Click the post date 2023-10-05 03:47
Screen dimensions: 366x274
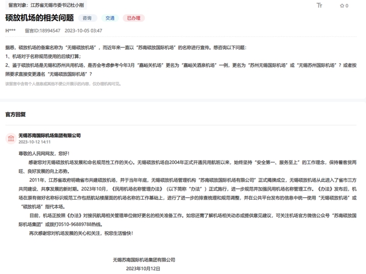[x=83, y=30]
